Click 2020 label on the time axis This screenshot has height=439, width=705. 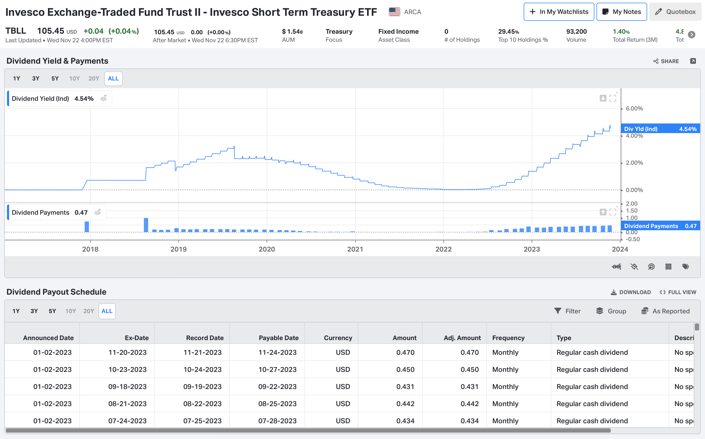pyautogui.click(x=267, y=249)
